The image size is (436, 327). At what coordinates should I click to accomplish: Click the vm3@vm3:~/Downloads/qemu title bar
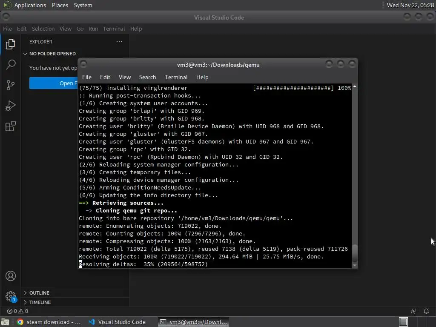tap(218, 65)
